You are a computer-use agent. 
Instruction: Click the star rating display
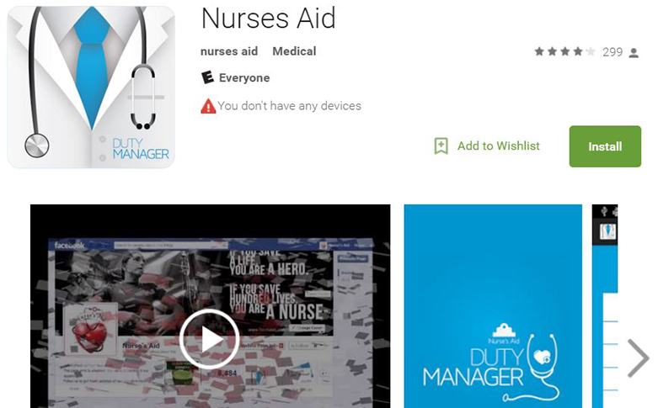[564, 51]
